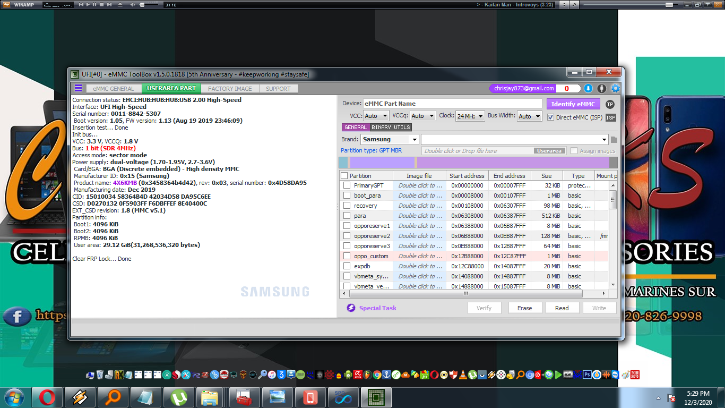Open the Brand Samsung dropdown
This screenshot has width=725, height=408.
point(390,140)
